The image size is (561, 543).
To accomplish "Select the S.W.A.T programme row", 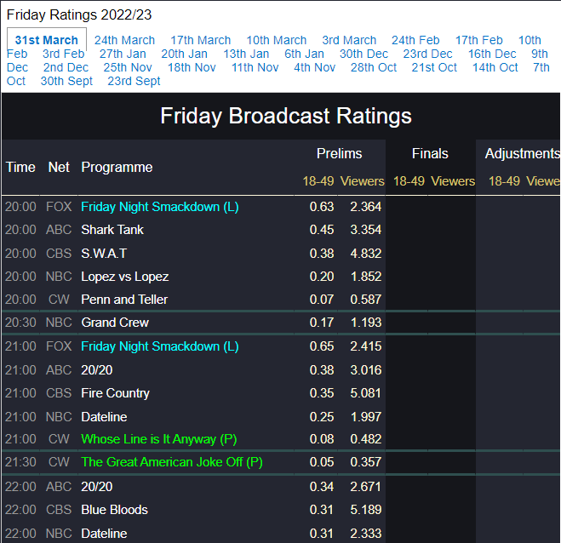I will 104,254.
